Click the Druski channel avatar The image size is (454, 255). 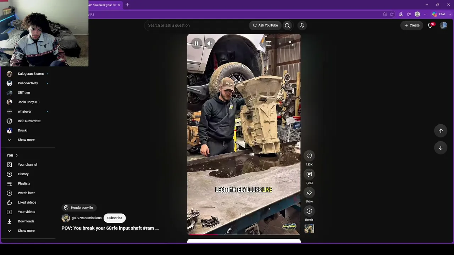[10, 130]
